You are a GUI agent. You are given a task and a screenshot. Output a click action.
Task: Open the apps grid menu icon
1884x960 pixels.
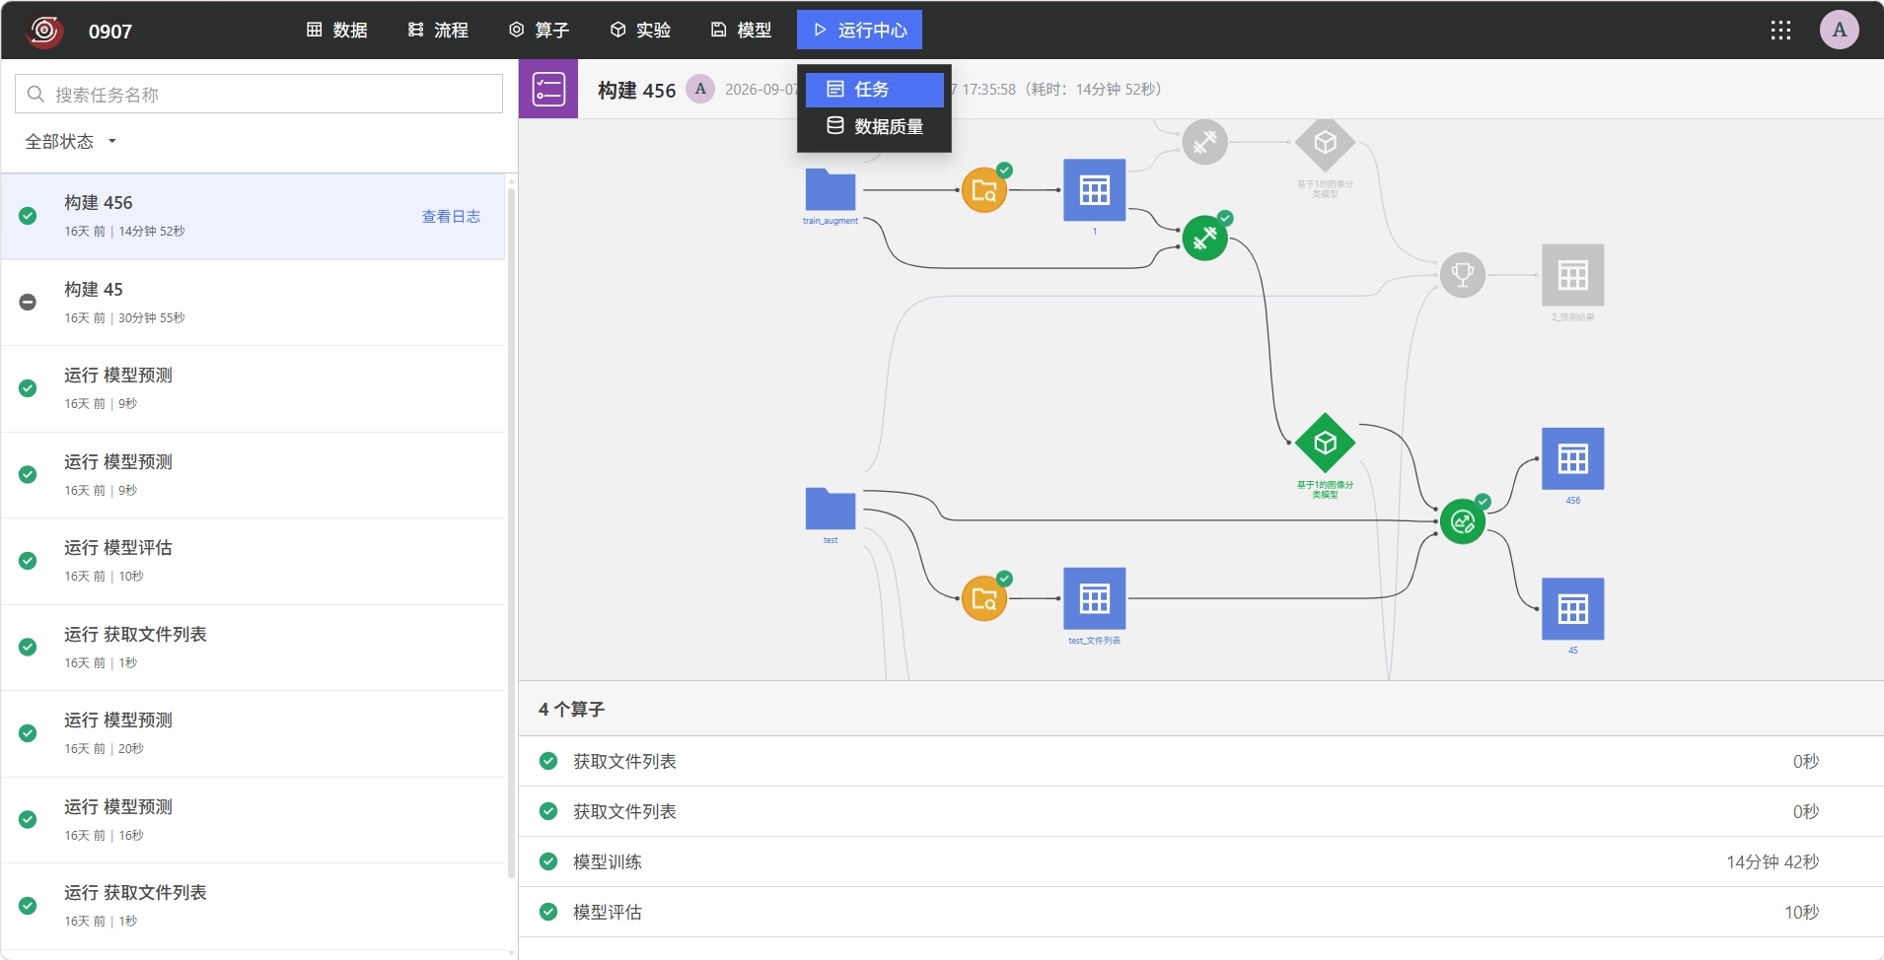pos(1780,31)
